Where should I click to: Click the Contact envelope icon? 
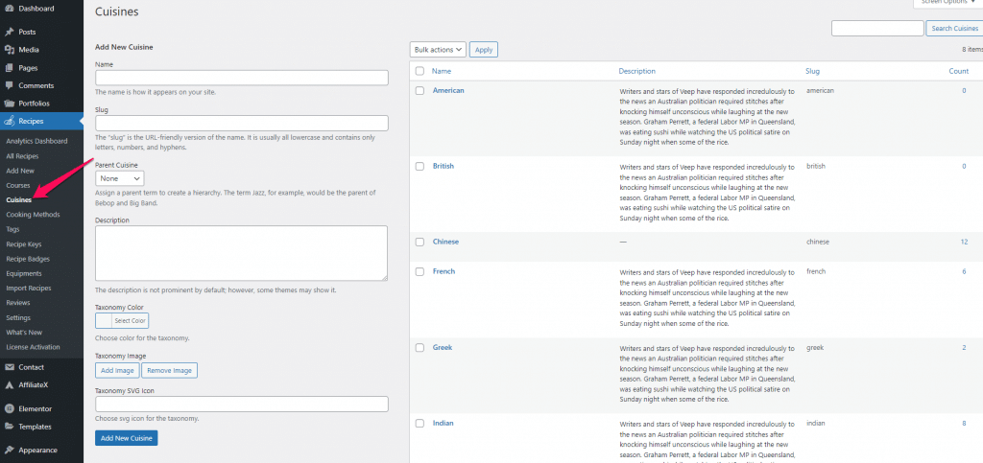pos(9,367)
